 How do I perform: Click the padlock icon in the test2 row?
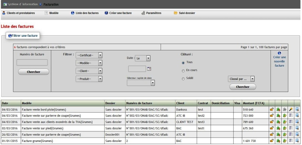pyautogui.click(x=272, y=116)
